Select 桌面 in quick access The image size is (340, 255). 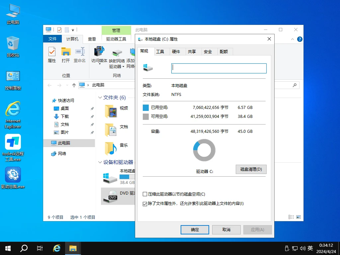65,109
